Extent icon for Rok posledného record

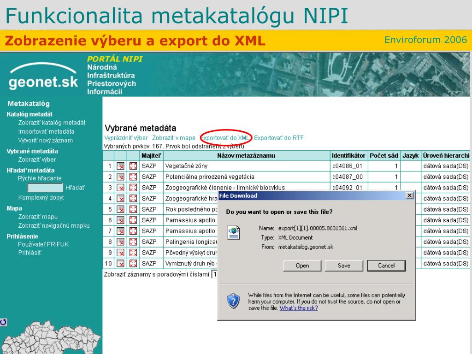(x=133, y=209)
